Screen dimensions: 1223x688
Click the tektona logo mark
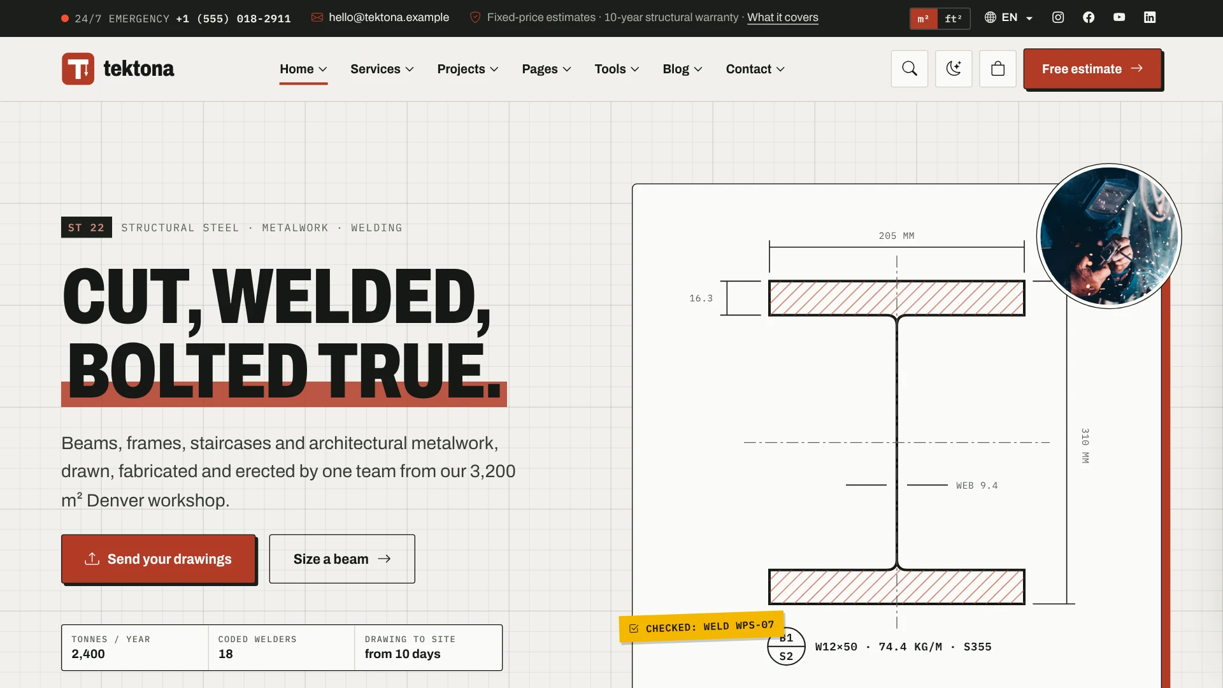click(x=78, y=69)
